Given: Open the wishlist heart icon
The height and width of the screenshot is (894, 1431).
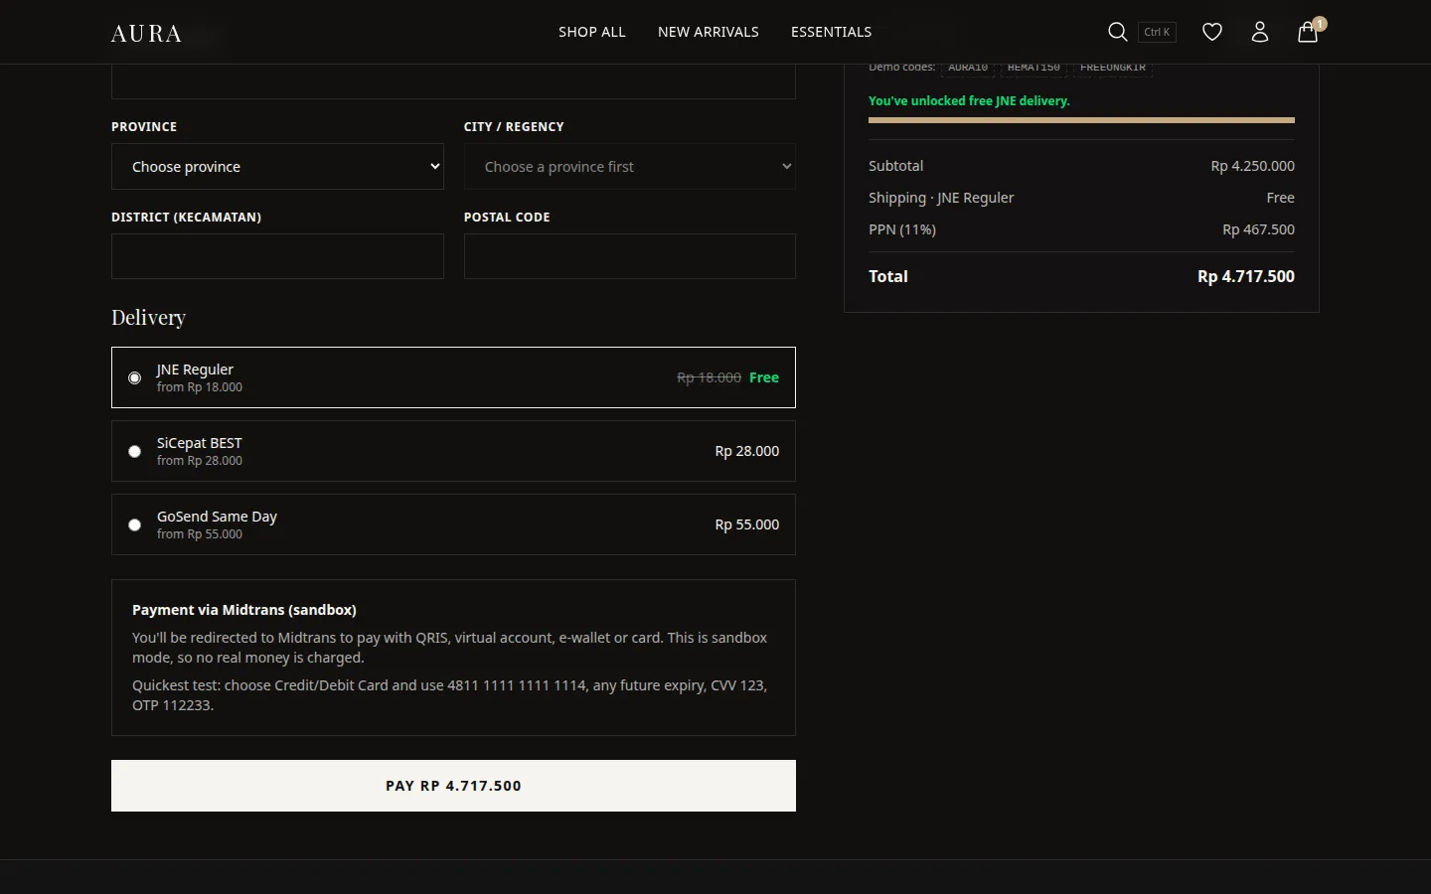Looking at the screenshot, I should point(1212,32).
